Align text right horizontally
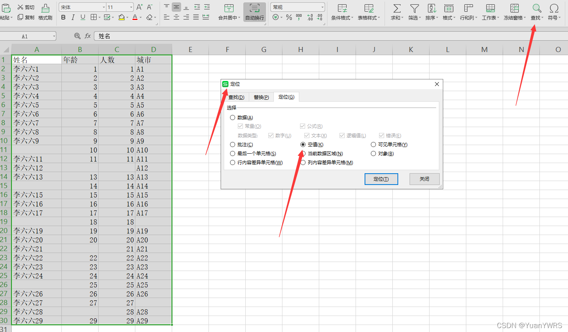Viewport: 568px width, 332px height. point(186,17)
